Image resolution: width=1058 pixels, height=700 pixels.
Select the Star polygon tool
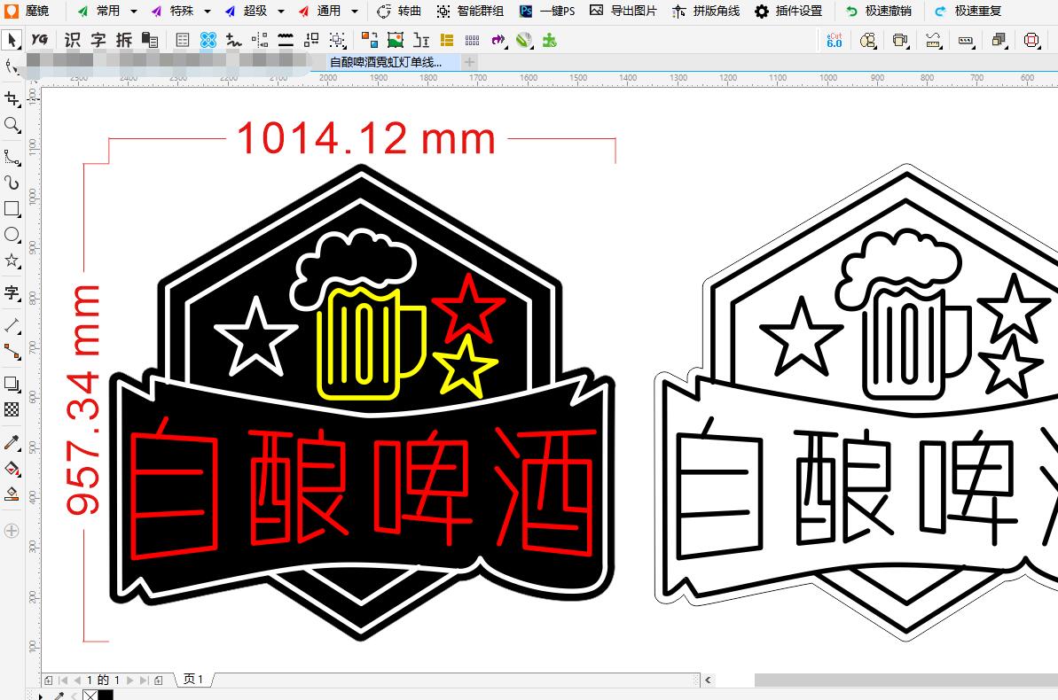pyautogui.click(x=12, y=261)
